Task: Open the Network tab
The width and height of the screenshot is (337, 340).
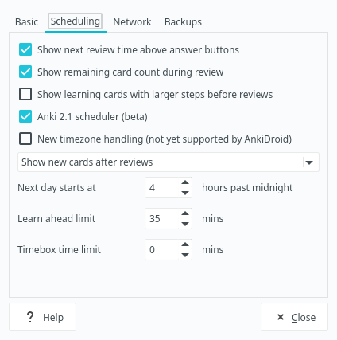Action: 132,22
